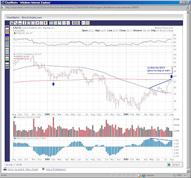Choose the thinnest line width option
Screen dimensions: 191x178
[7, 63]
